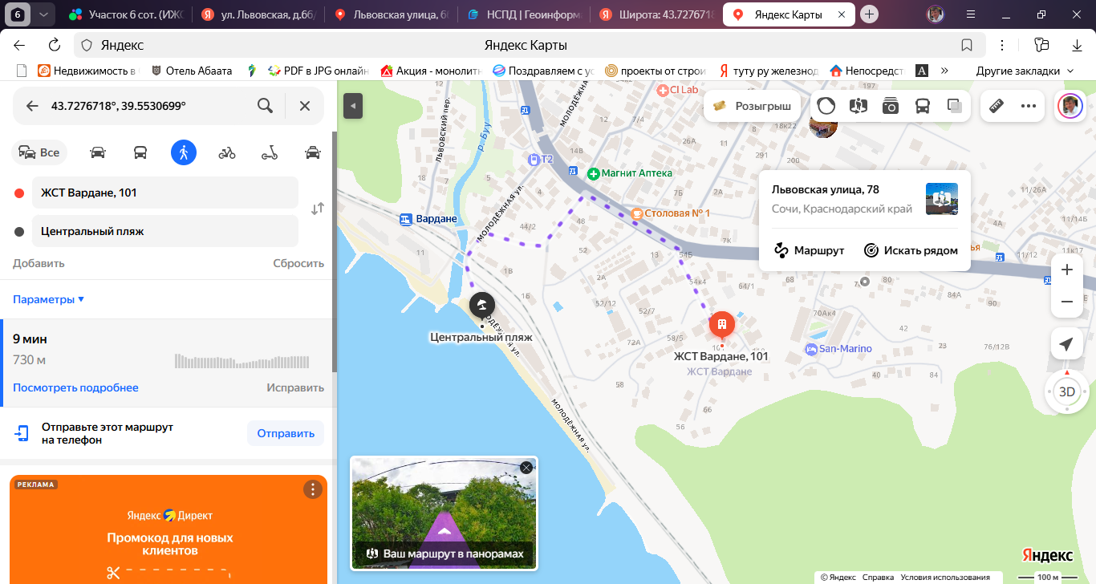This screenshot has width=1096, height=584.
Task: Switch to 'ул. Львовская, д.6б/' browser tab
Action: 258,14
